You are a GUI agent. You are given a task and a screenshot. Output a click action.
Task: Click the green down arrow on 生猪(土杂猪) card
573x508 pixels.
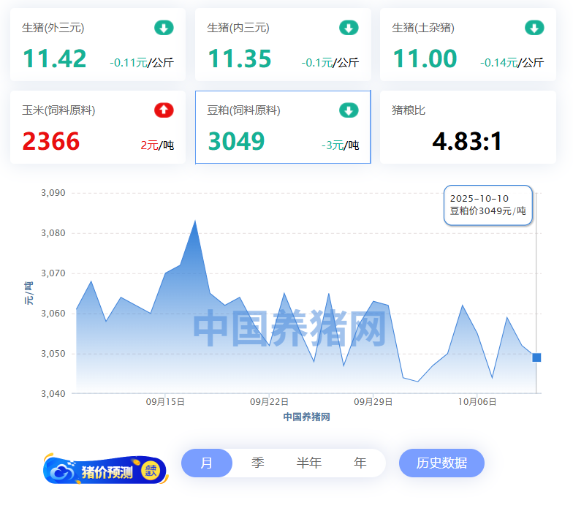pos(534,29)
